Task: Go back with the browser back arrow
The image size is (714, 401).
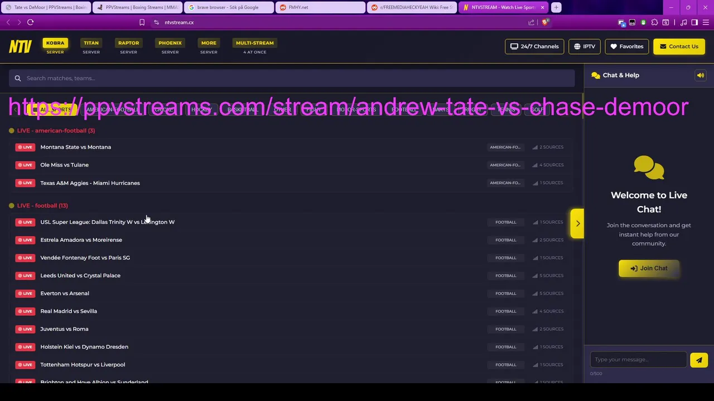Action: [x=8, y=22]
